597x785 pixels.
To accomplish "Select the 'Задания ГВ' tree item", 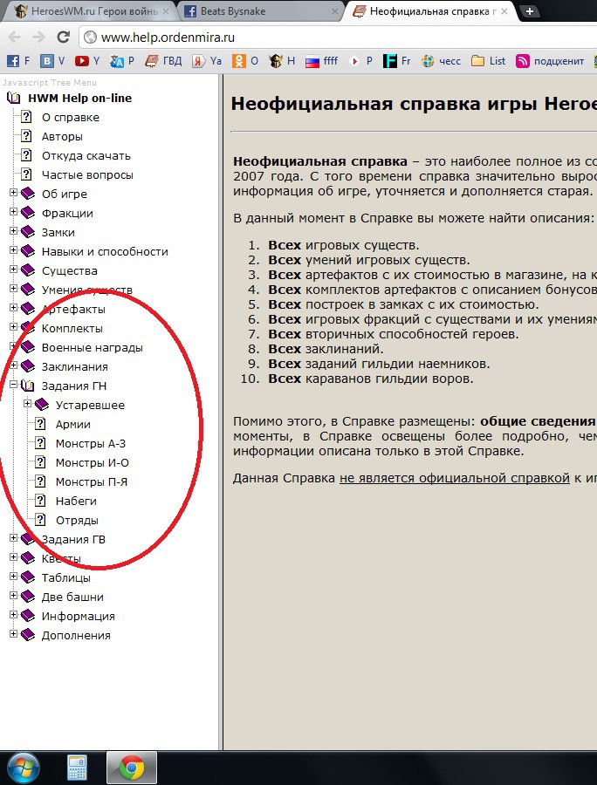I will click(73, 539).
